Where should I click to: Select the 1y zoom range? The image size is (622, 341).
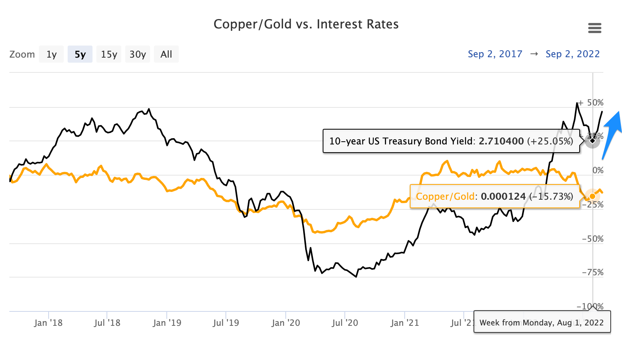coord(51,54)
